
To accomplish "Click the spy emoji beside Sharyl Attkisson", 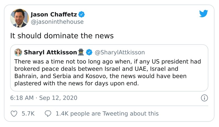I will pos(81,52).
